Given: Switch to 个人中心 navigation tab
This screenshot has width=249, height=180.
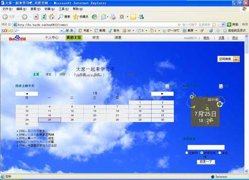Looking at the screenshot, I should [52, 38].
